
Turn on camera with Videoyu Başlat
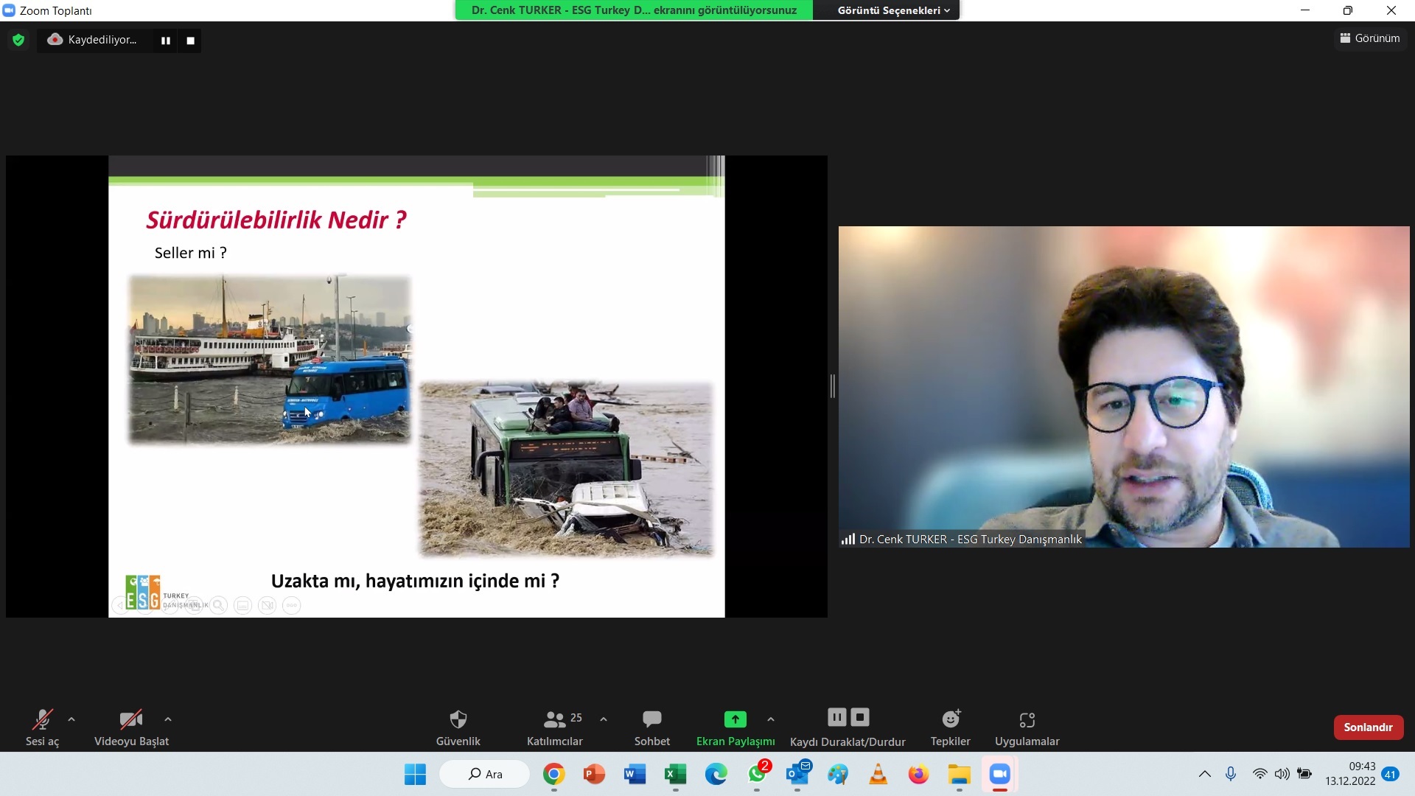[x=131, y=719]
